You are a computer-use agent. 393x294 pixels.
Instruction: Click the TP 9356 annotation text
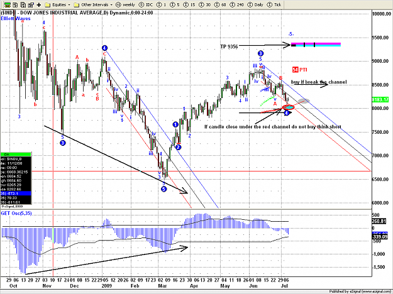click(229, 46)
